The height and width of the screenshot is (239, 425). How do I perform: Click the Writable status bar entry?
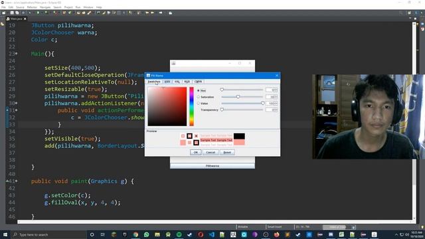point(243,227)
